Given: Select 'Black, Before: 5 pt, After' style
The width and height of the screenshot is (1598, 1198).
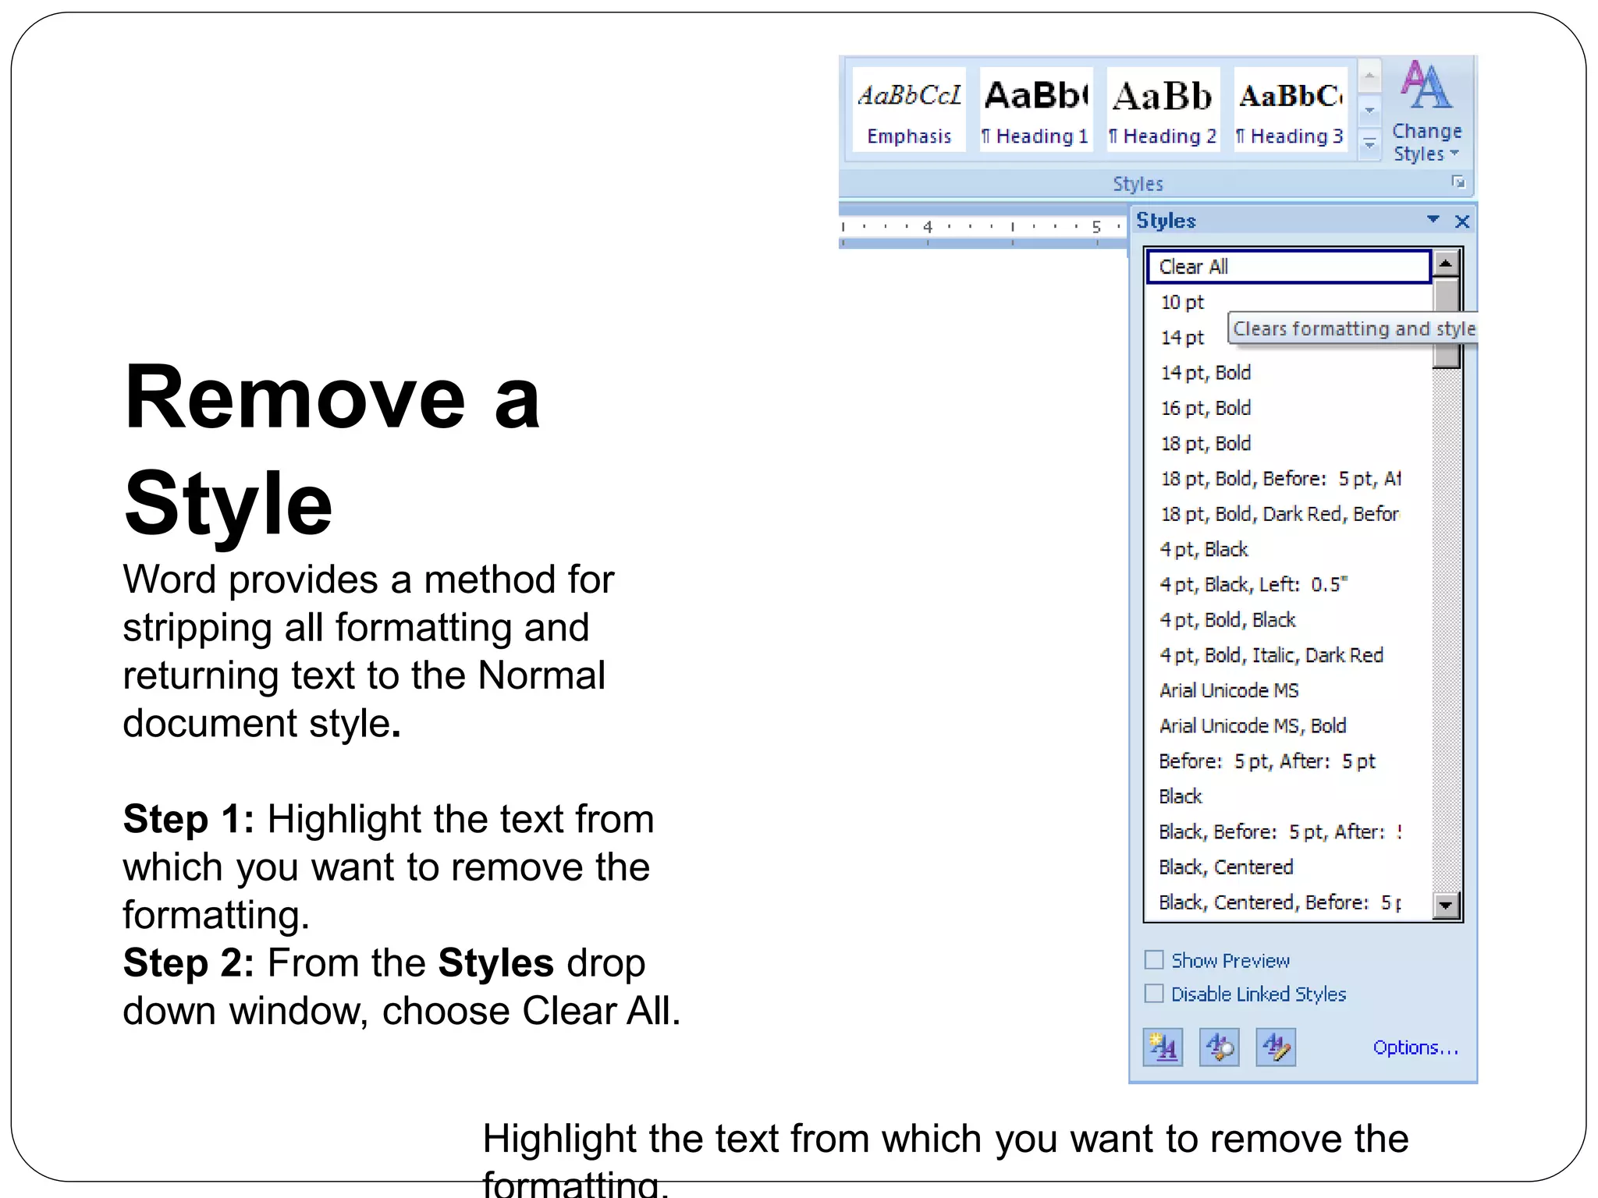Looking at the screenshot, I should pyautogui.click(x=1289, y=832).
